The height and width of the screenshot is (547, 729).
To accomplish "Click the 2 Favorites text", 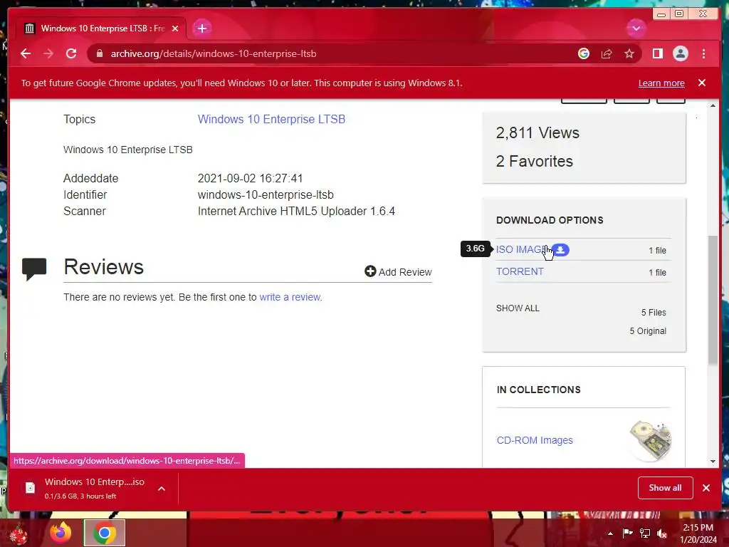I will pyautogui.click(x=534, y=162).
